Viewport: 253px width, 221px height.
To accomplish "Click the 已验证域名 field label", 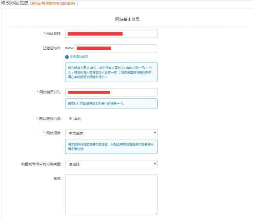I will point(52,48).
